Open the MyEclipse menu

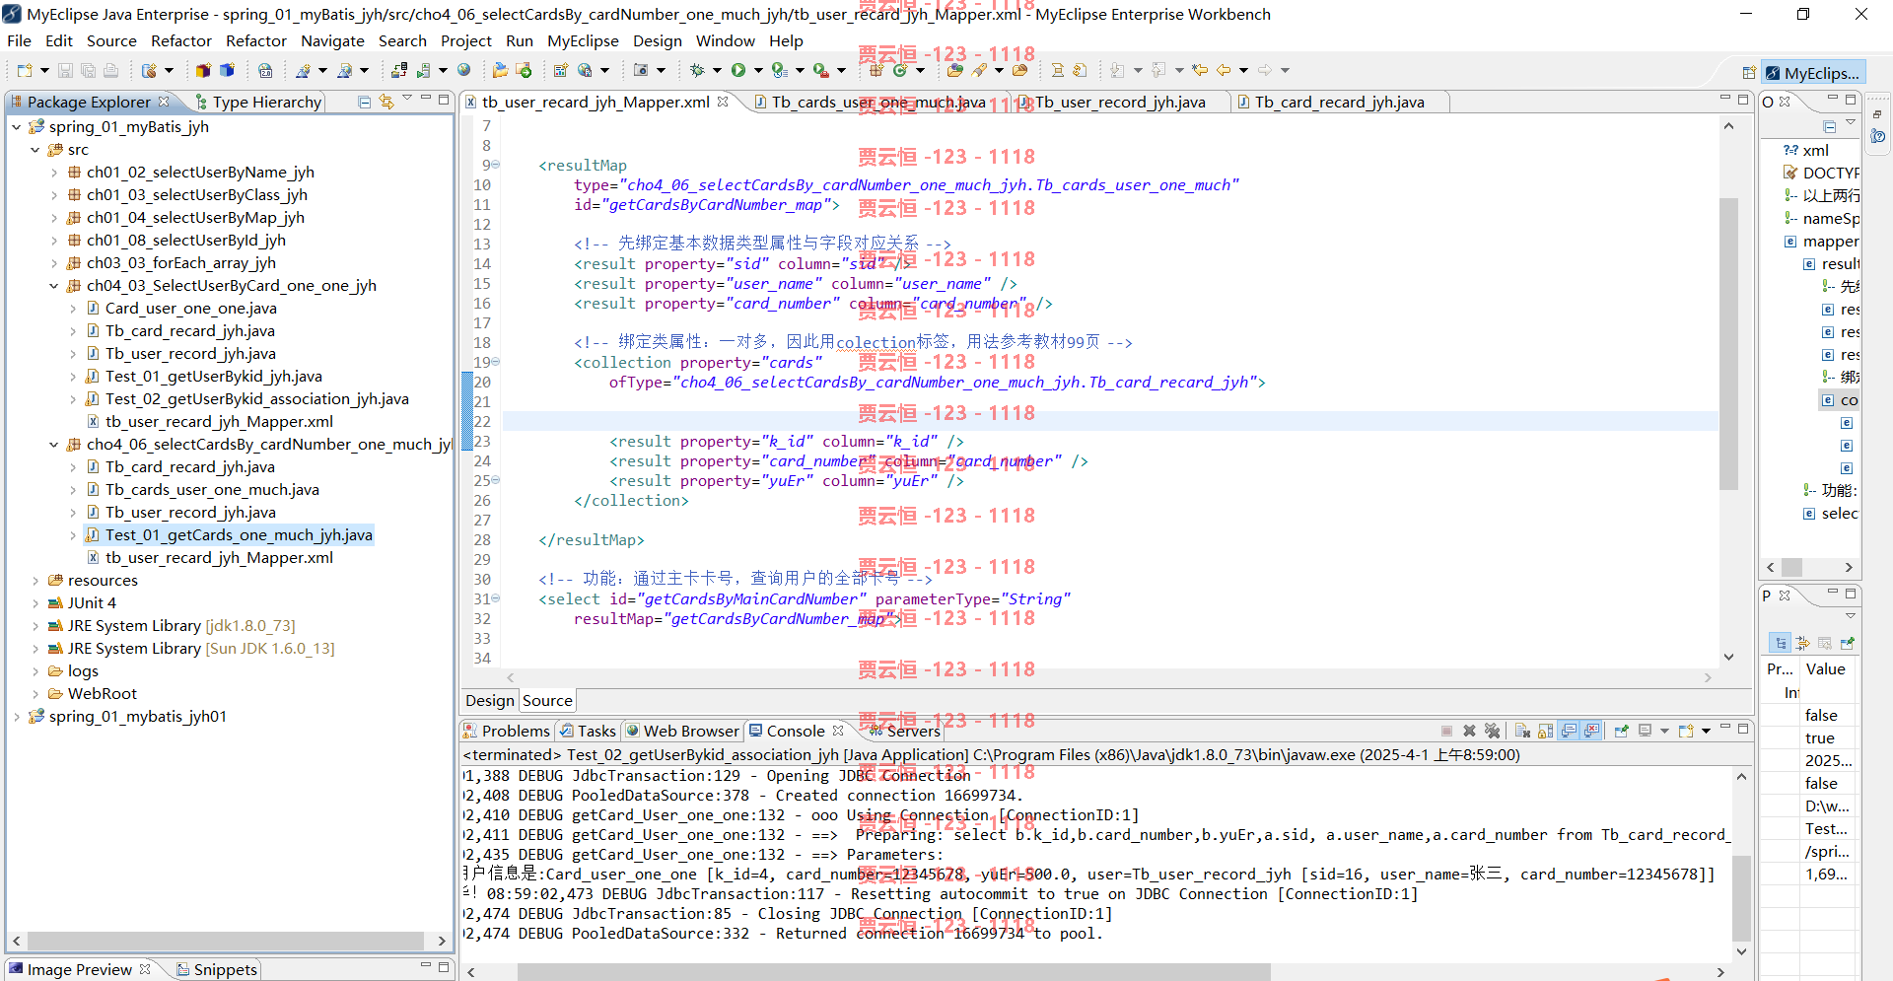point(583,40)
